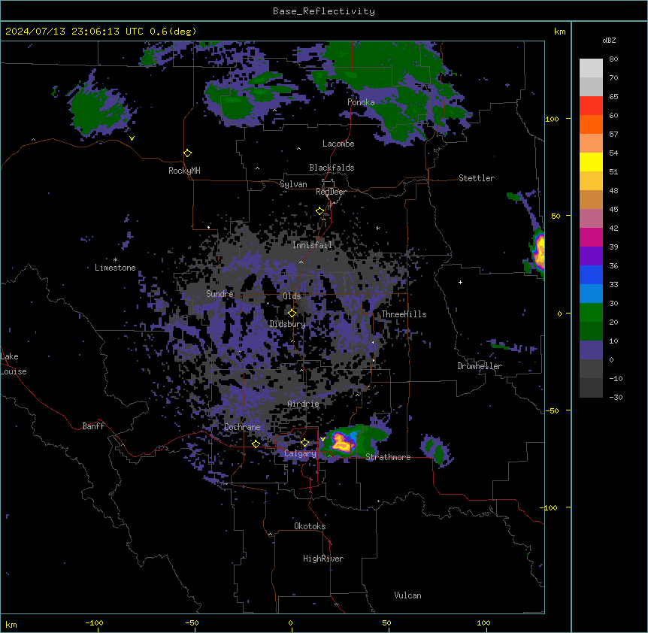The height and width of the screenshot is (633, 648).
Task: Click the white plus marker northwest of Drumheller
Action: (x=460, y=282)
